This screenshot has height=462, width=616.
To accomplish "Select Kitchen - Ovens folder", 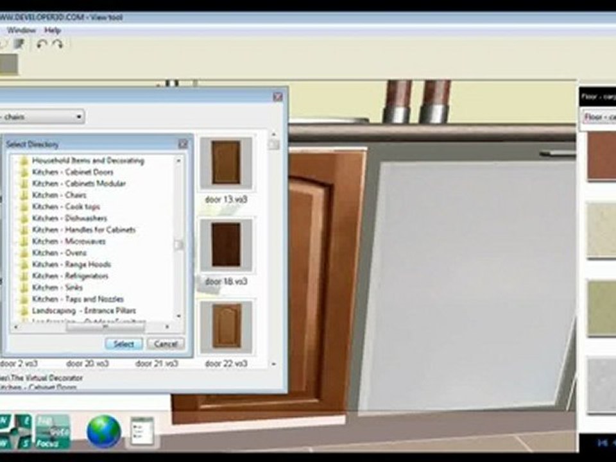I will pos(59,253).
